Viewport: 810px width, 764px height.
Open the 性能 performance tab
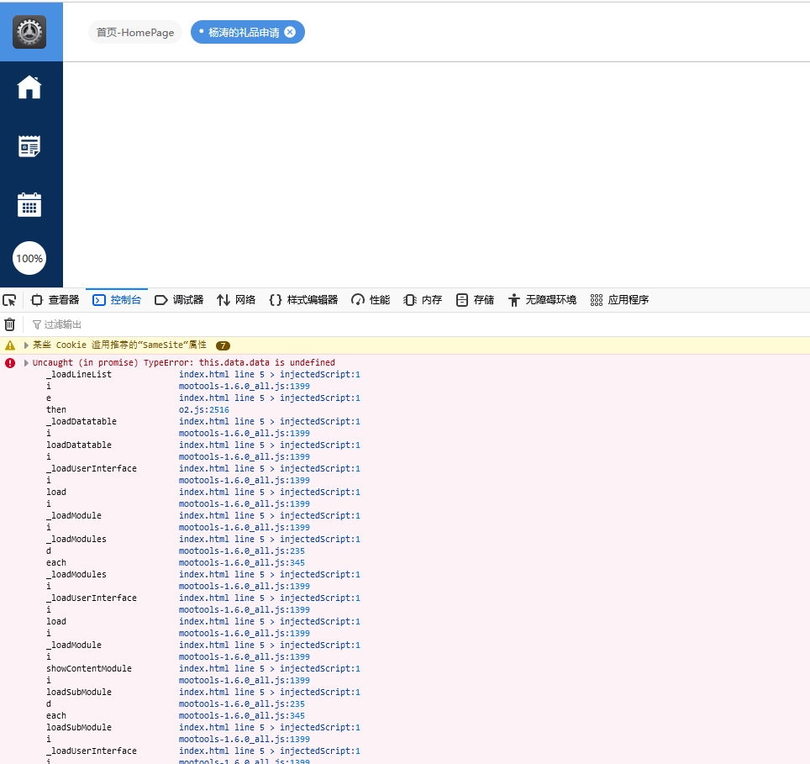371,300
